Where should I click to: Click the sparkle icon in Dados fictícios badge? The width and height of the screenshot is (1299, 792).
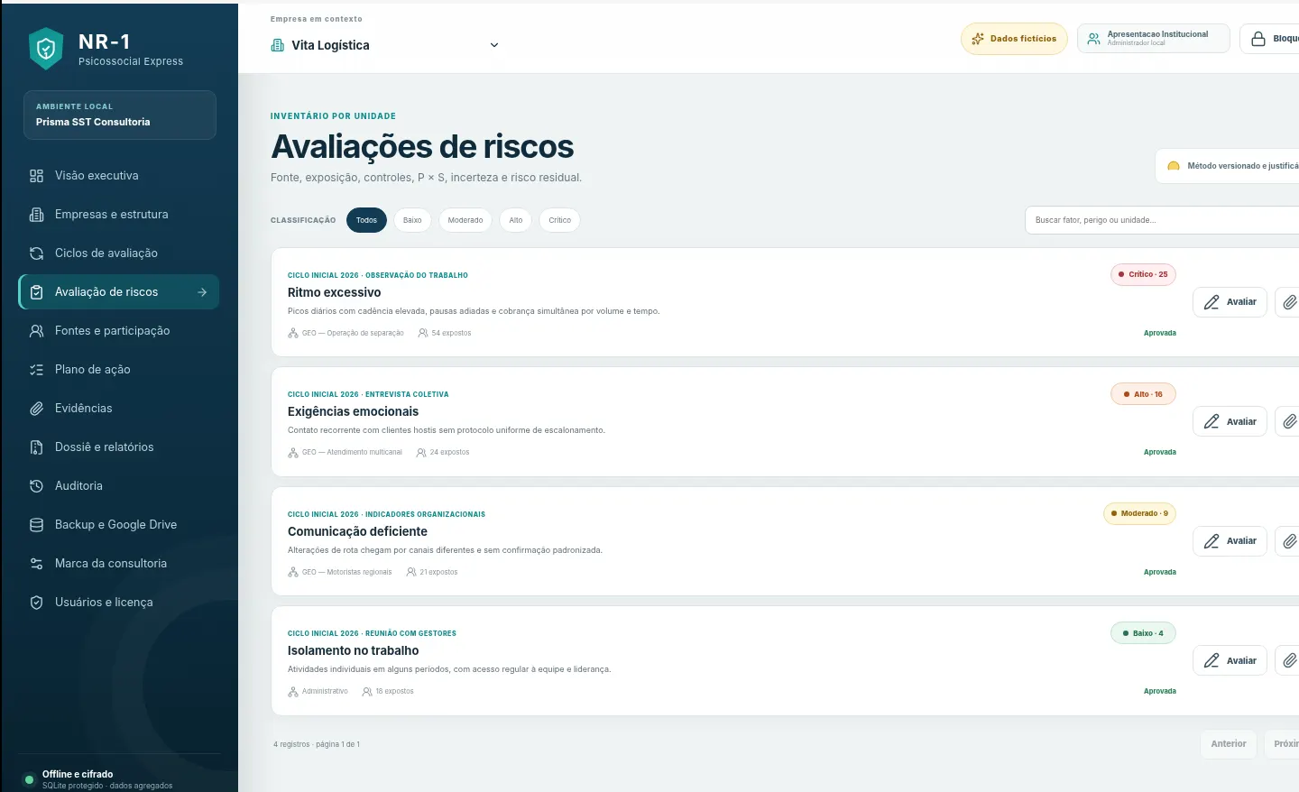pos(978,39)
